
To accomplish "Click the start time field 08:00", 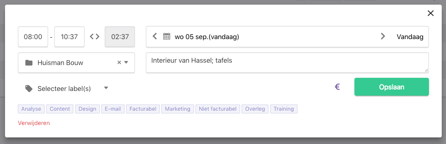I will click(x=33, y=37).
